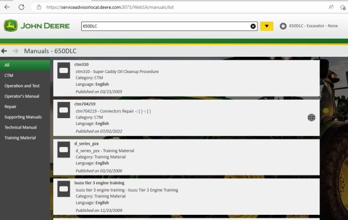Viewport: 348px width, 220px height.
Task: Click the site lock icon in address bar
Action: pos(39,7)
